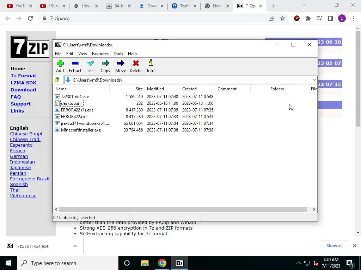Click the Add toolbar icon in 7-Zip
The image size is (361, 270).
(x=60, y=63)
